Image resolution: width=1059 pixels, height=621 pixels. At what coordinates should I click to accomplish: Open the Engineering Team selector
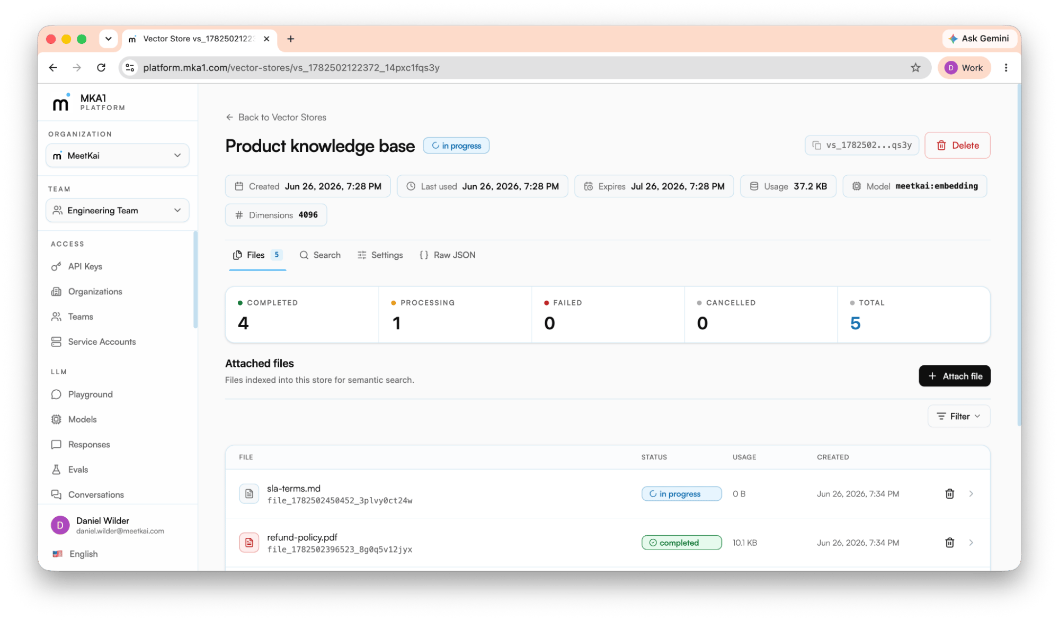pos(118,211)
